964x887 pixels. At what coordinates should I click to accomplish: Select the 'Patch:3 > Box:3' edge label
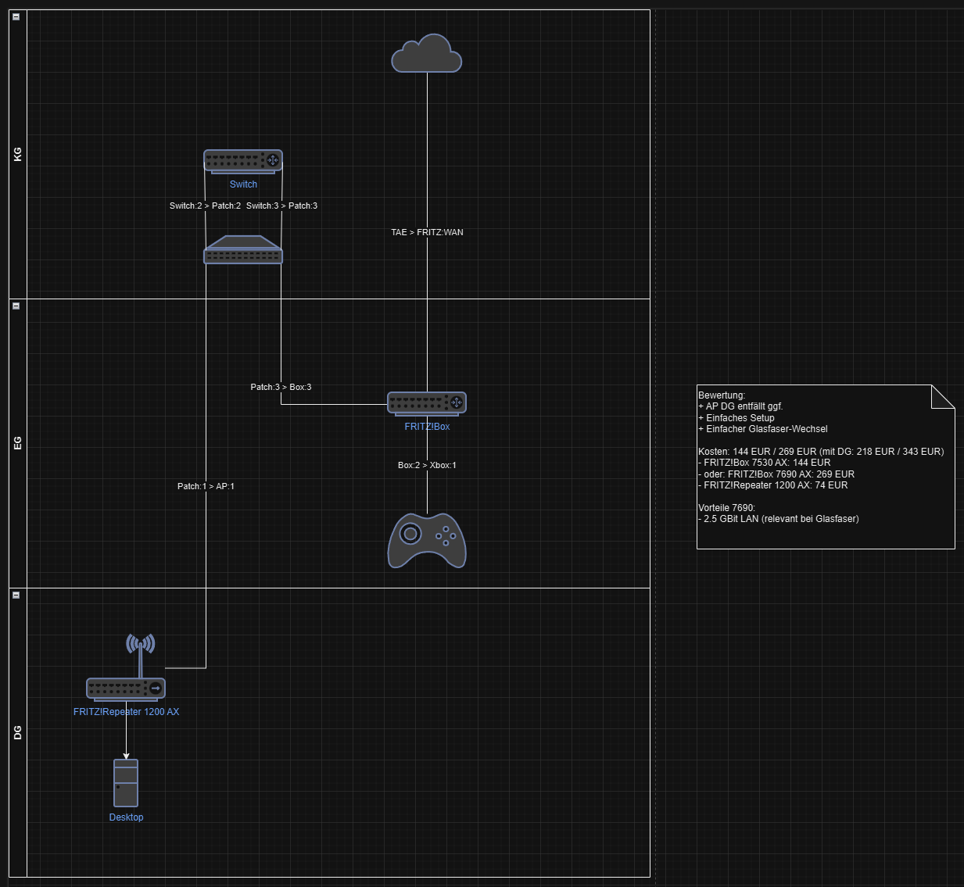(x=281, y=387)
